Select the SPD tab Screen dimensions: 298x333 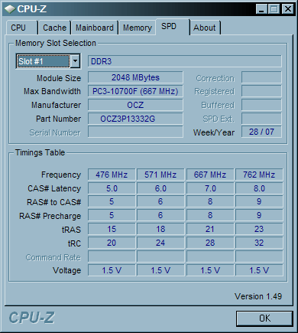(x=173, y=27)
